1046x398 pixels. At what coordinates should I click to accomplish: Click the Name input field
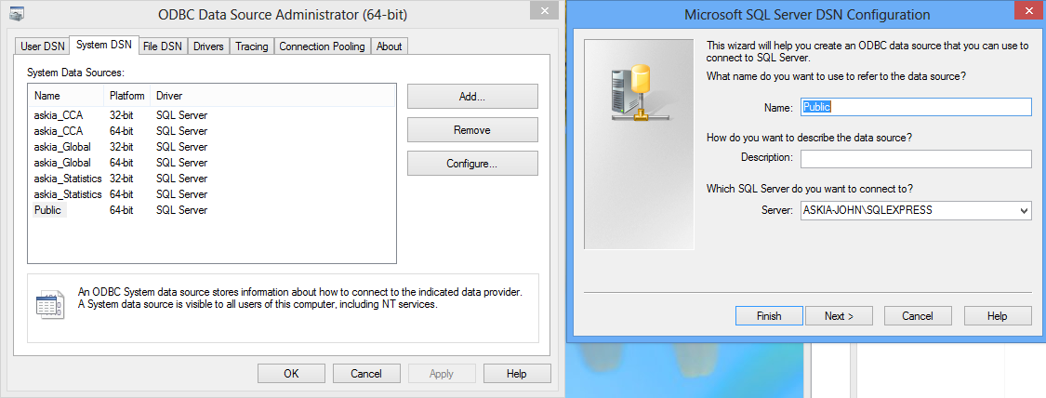(x=915, y=107)
